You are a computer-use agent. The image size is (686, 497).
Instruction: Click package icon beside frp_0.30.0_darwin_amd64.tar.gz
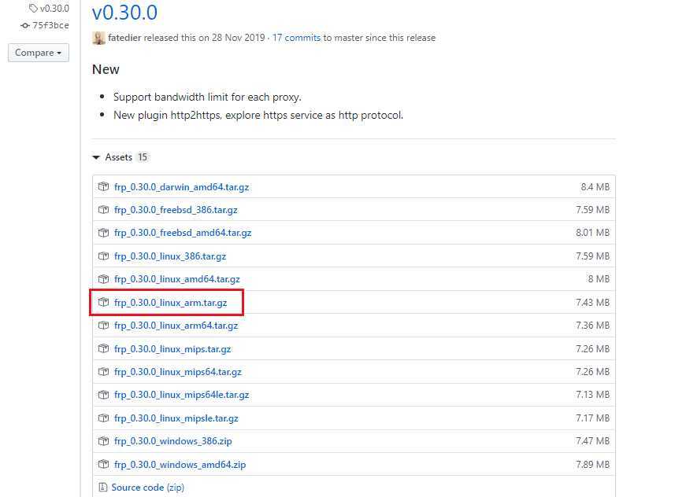[x=103, y=186]
